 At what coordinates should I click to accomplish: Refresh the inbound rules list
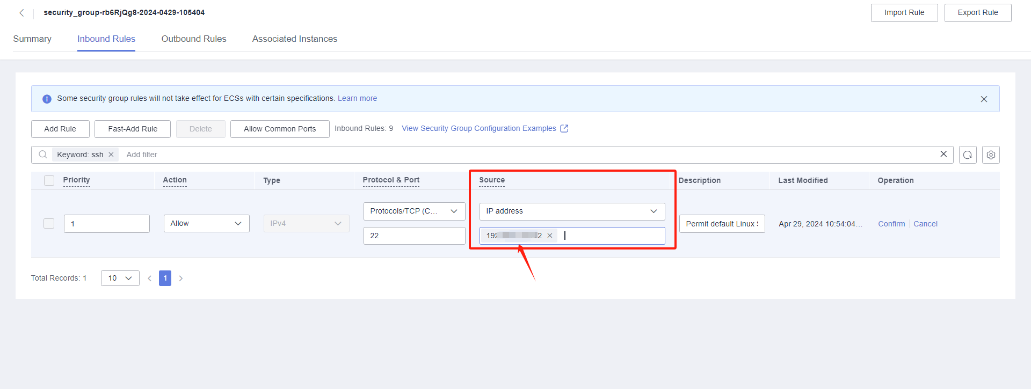968,155
